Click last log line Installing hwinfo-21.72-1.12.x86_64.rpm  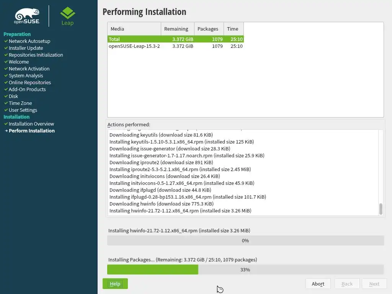[180, 211]
